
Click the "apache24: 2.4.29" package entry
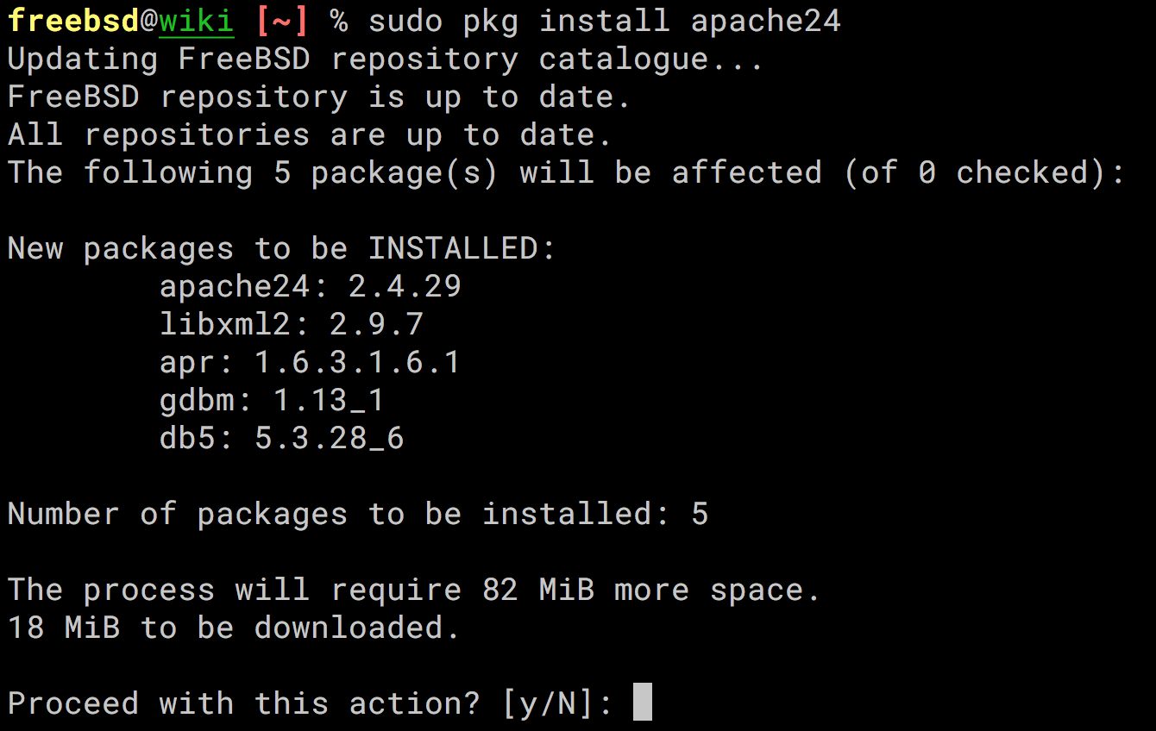(x=311, y=287)
